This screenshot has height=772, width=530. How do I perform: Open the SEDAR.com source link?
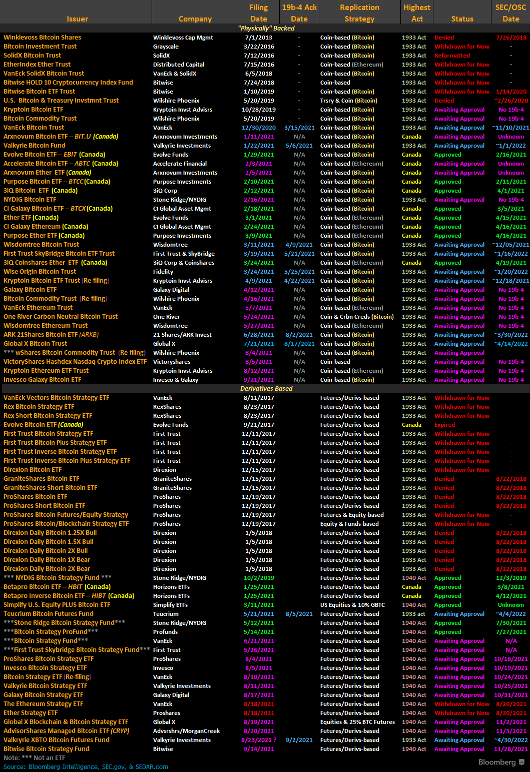(151, 767)
